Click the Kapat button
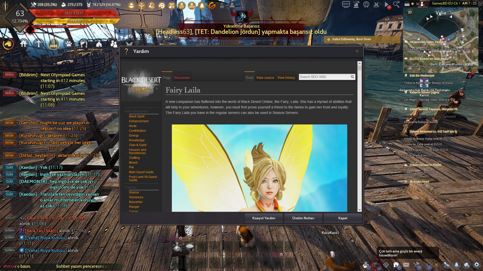This screenshot has height=271, width=483. pos(343,218)
